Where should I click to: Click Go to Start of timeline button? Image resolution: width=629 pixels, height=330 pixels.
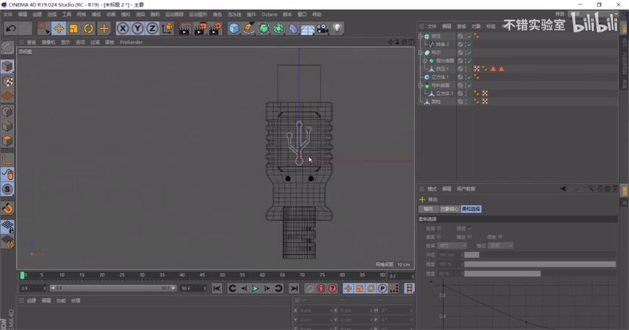(217, 288)
